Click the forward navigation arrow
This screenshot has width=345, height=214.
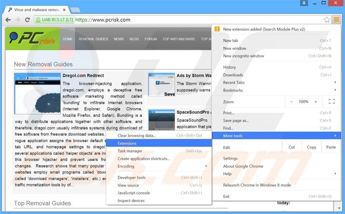click(x=17, y=20)
